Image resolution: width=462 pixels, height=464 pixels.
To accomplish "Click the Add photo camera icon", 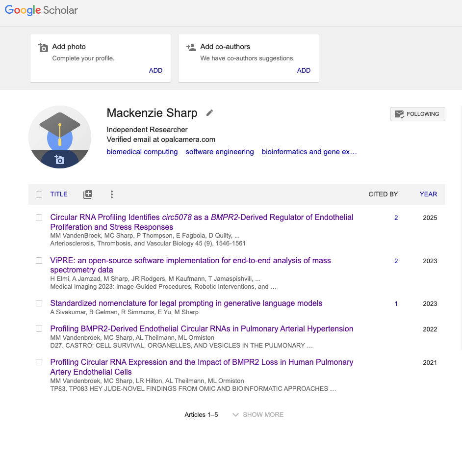I will (43, 47).
